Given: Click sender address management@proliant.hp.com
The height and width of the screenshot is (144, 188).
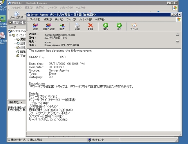Looking at the screenshot, I should click(60, 35).
